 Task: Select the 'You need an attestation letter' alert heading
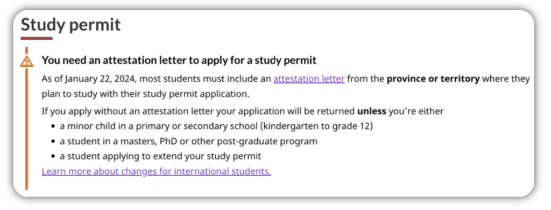point(179,60)
